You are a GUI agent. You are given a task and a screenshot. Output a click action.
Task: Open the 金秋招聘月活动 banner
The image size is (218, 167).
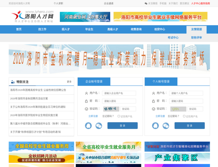42,158
